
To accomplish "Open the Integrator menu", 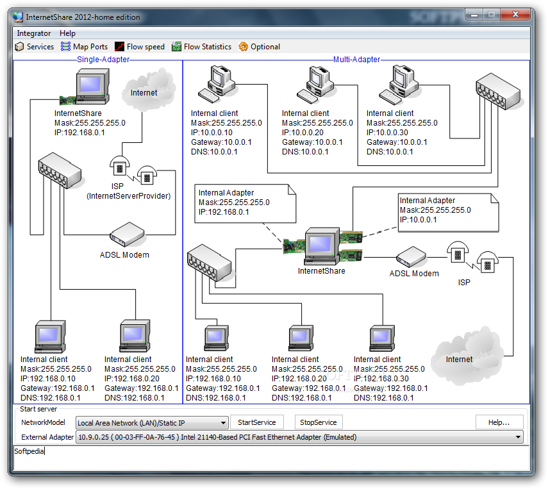I will click(33, 33).
